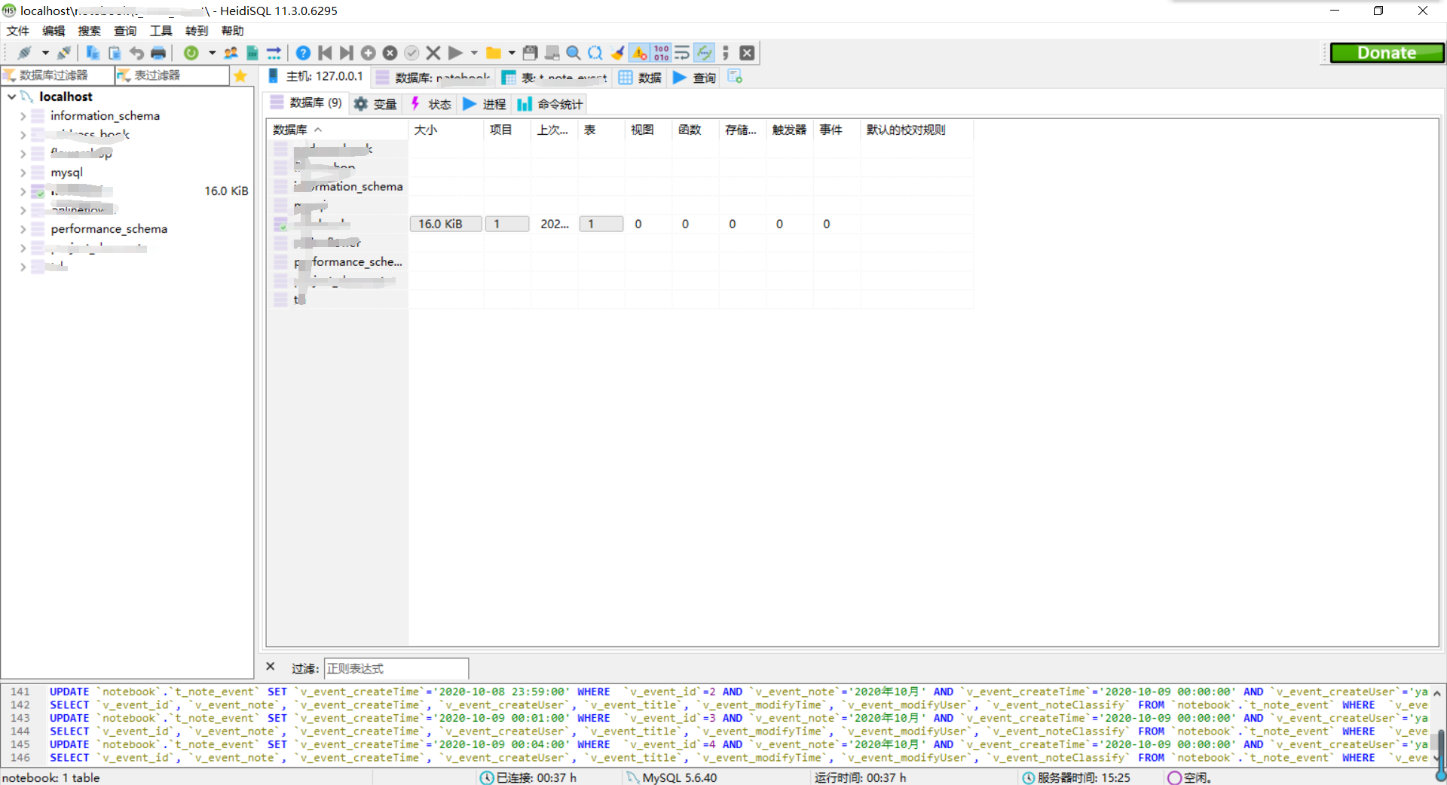Switch to the 主机: 127.0.0.1 tab
Viewport: 1447px width, 785px height.
click(x=316, y=77)
